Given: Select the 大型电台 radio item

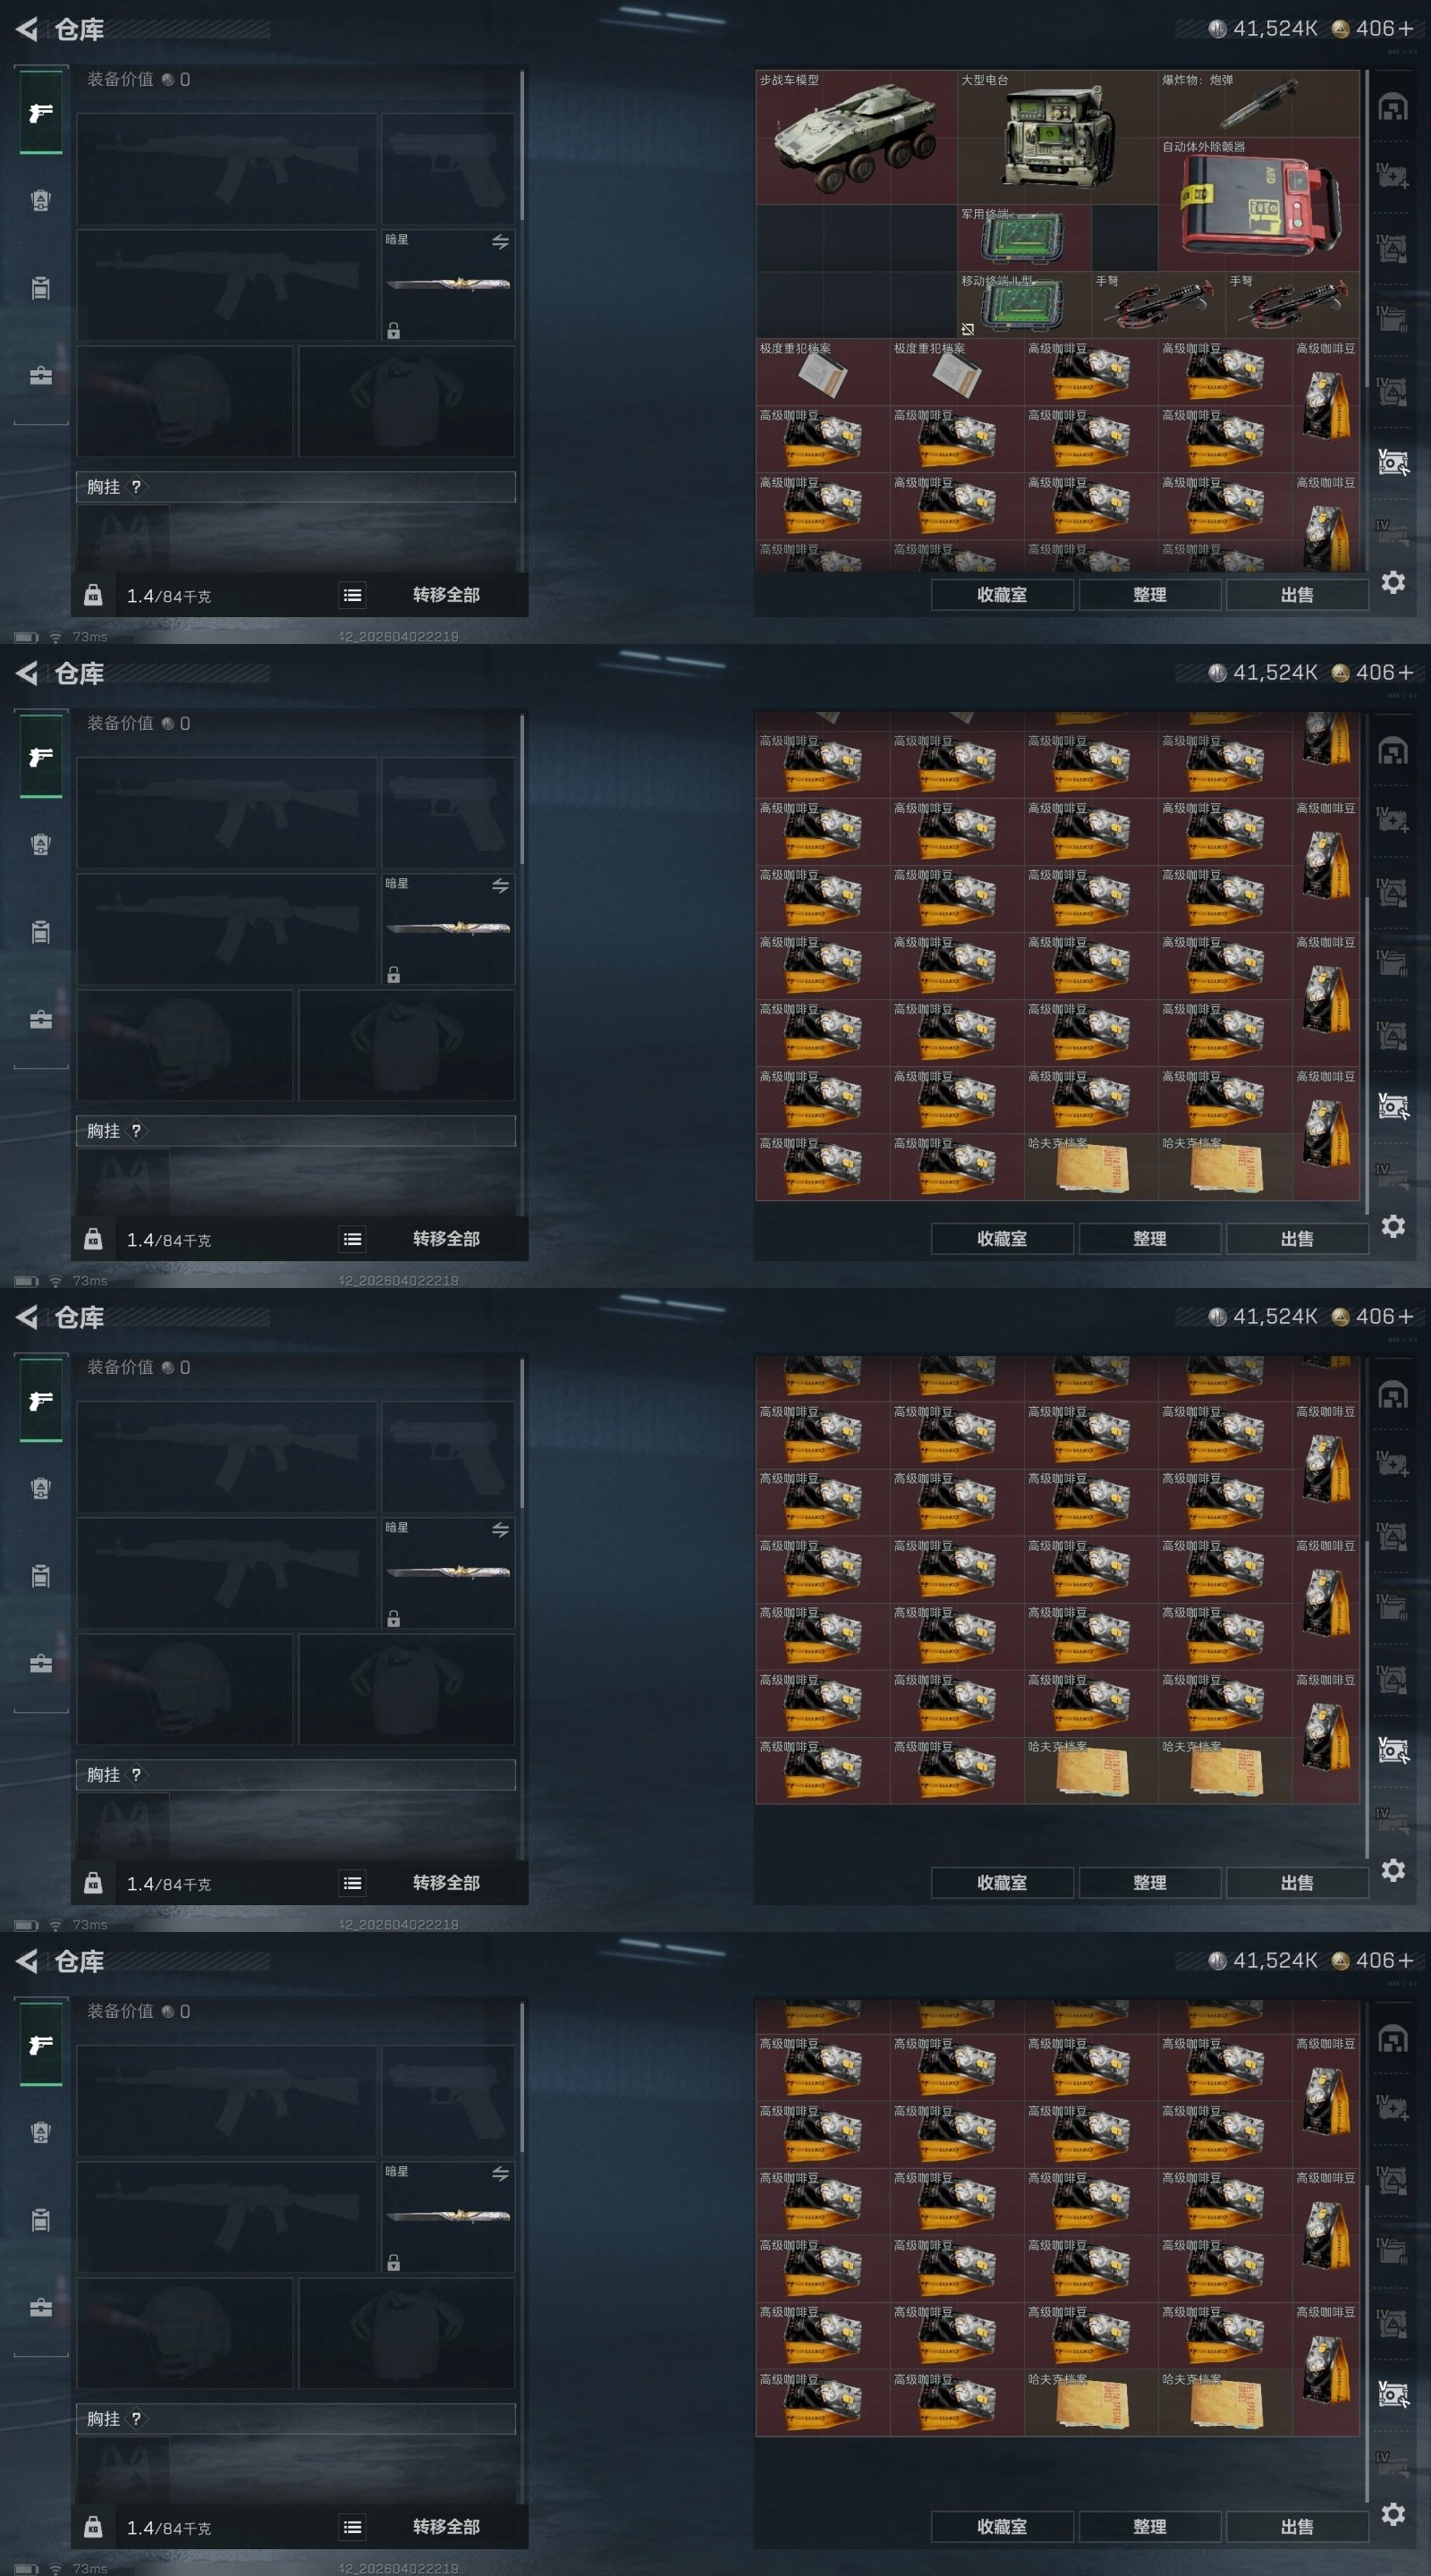Looking at the screenshot, I should click(1057, 137).
